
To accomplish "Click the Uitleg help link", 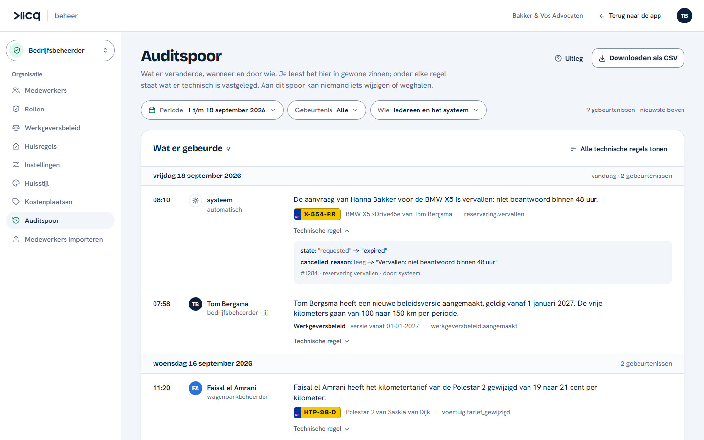I will tap(569, 58).
